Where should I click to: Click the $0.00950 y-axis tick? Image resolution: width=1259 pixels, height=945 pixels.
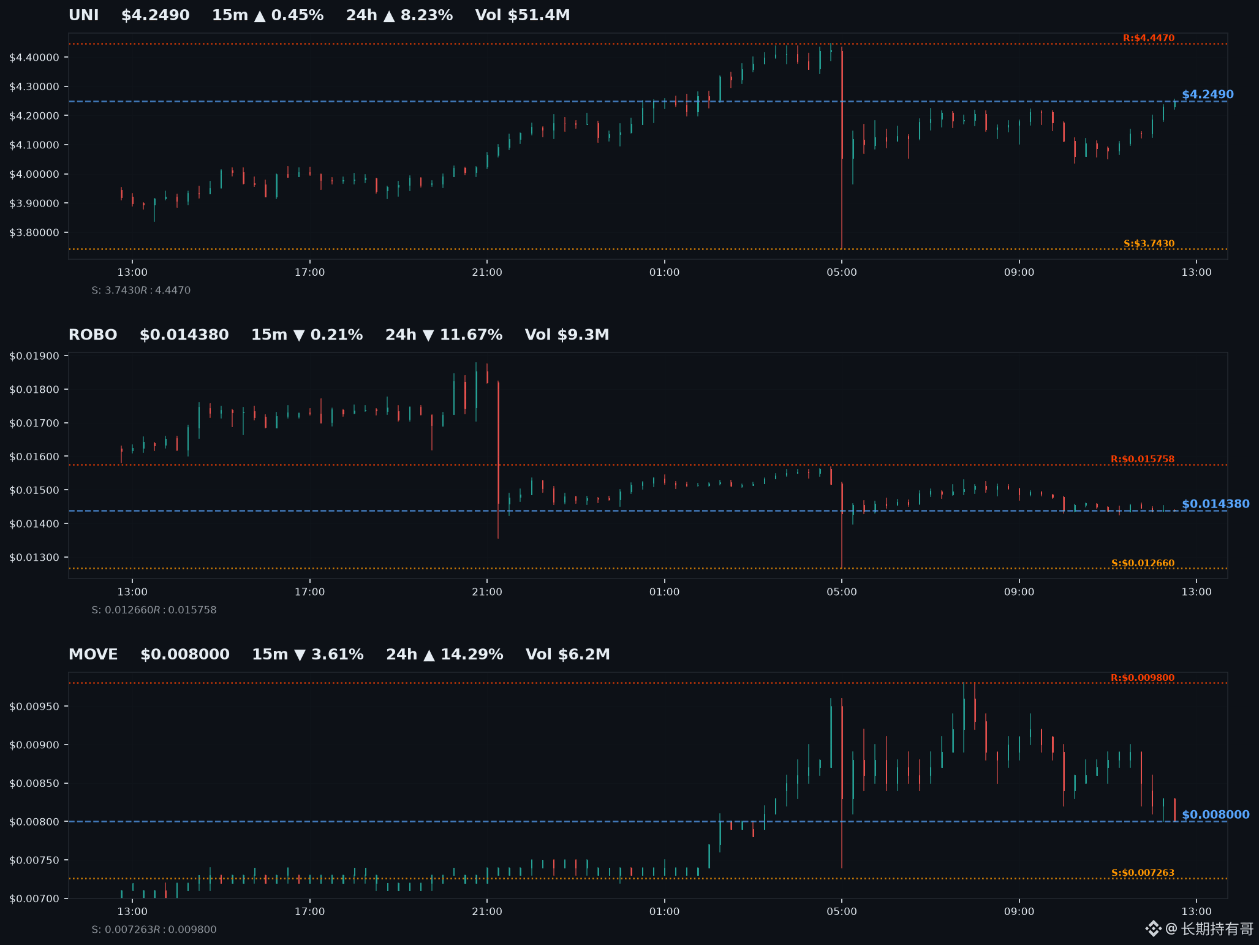coord(34,707)
